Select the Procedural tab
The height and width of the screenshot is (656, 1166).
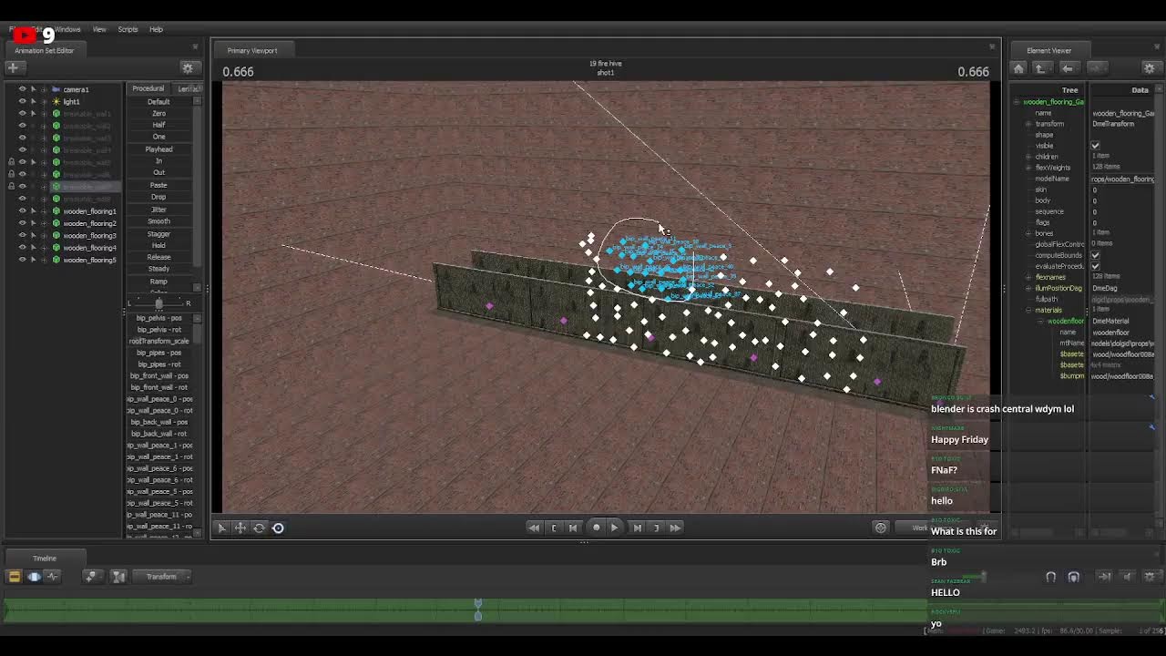pos(148,88)
